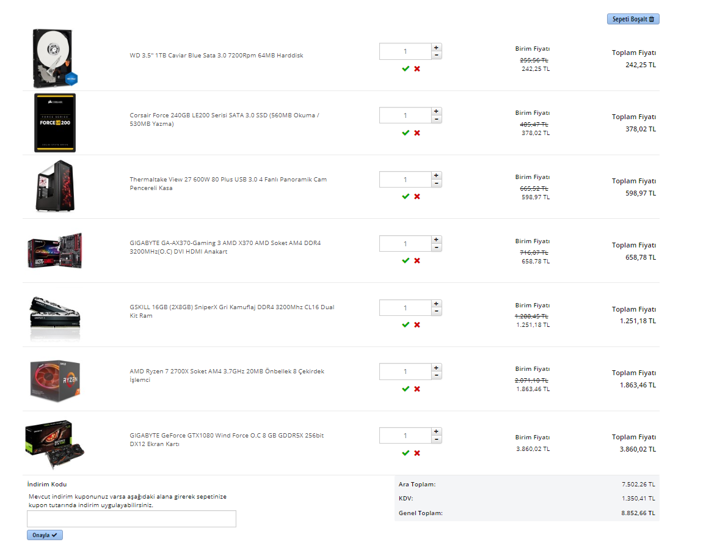Increase quantity of WD Caviar Blue harddisk
Screen dimensions: 706x542
(436, 47)
